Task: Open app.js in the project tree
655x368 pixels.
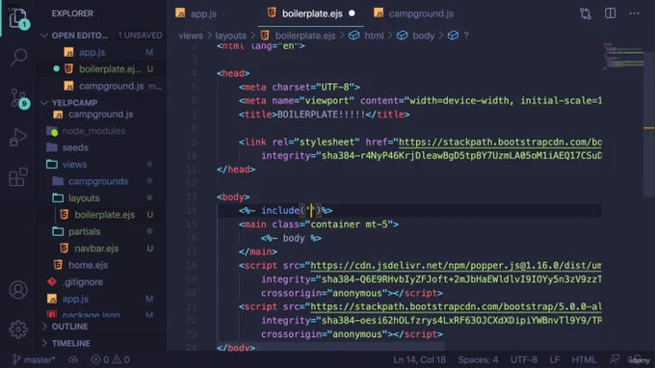Action: 75,299
